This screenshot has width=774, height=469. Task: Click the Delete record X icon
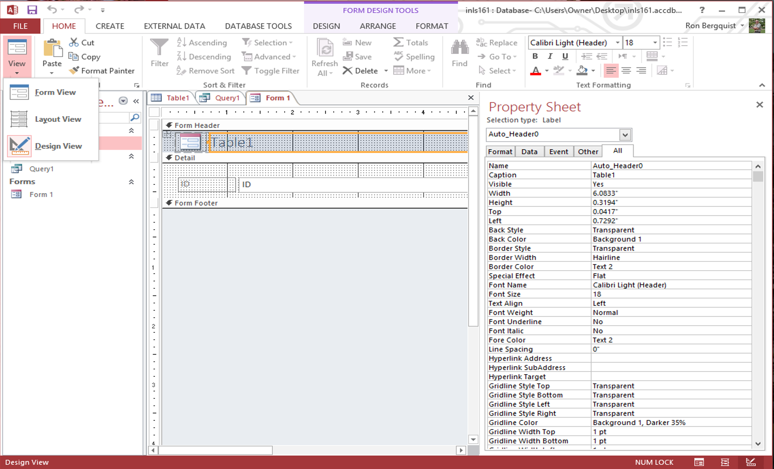347,70
